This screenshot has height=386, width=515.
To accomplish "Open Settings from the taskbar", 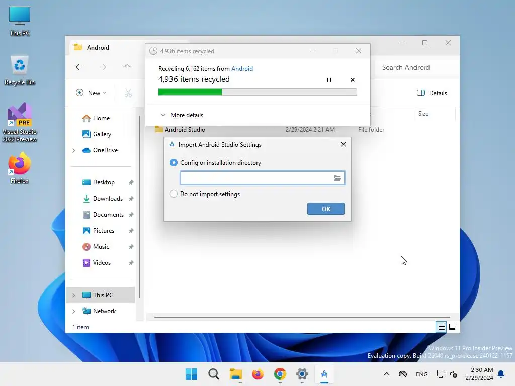I will 302,374.
